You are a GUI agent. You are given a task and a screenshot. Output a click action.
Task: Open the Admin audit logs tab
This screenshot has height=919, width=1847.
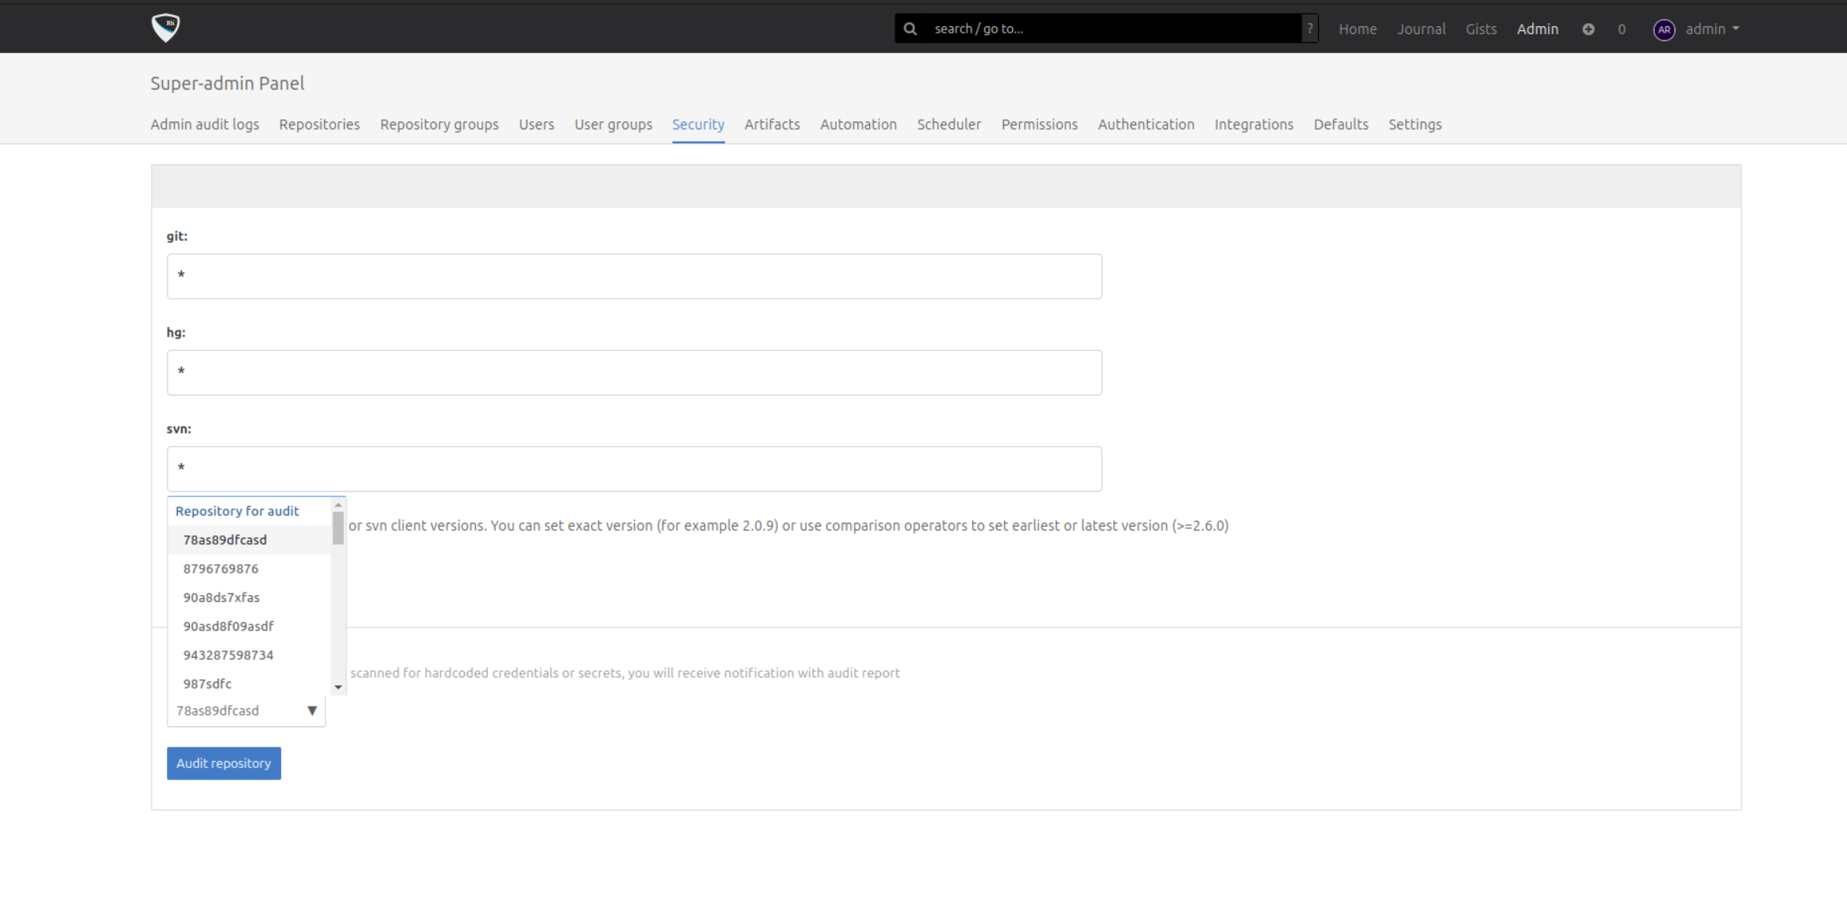tap(205, 125)
